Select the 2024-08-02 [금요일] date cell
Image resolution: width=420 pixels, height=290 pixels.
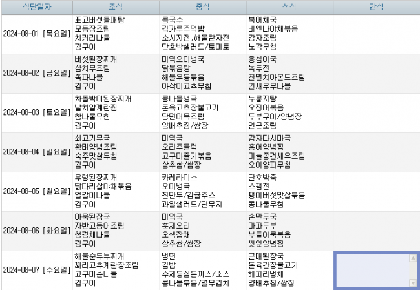coord(36,73)
